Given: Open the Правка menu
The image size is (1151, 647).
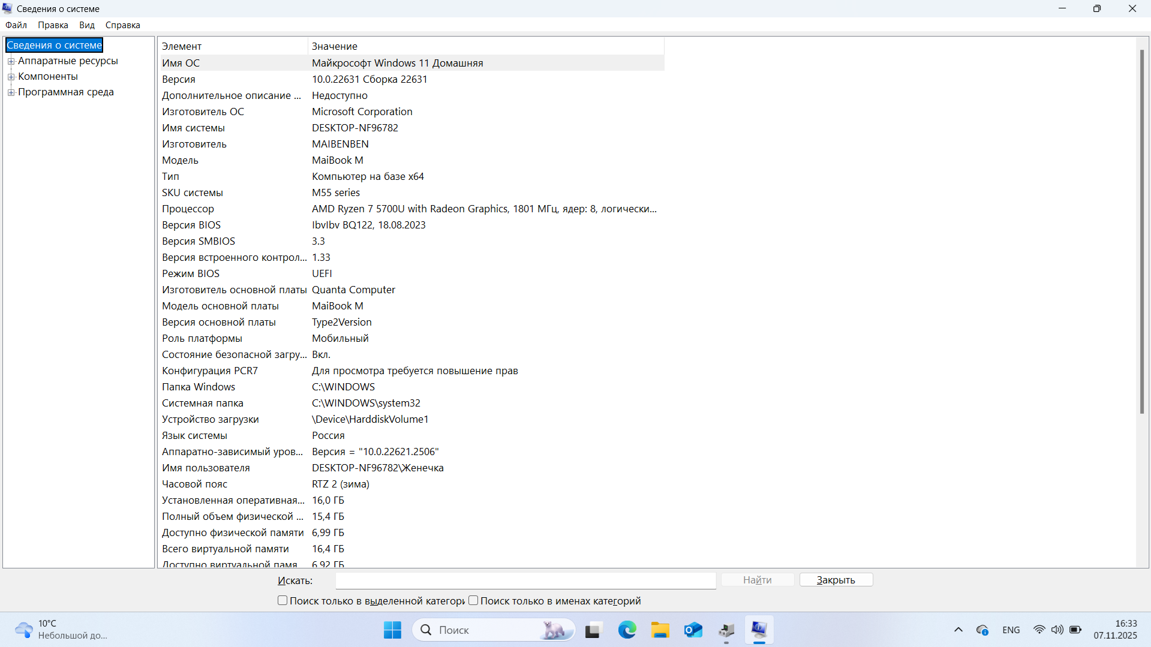Looking at the screenshot, I should point(53,25).
